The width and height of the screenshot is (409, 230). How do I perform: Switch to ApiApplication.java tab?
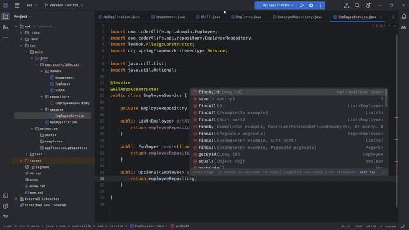coord(119,17)
